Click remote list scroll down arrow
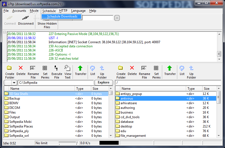This screenshot has width=225, height=148. [x=219, y=135]
